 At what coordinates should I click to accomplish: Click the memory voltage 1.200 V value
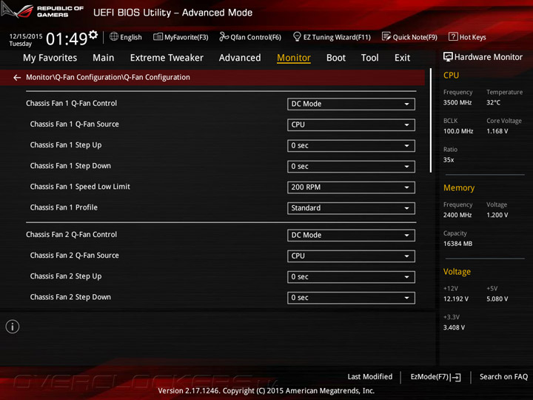[497, 215]
